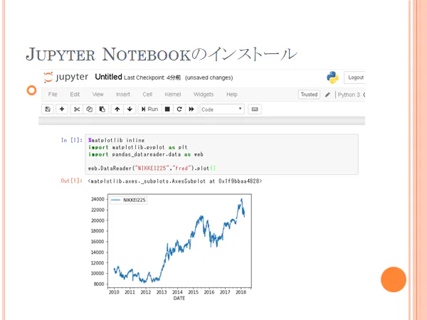Viewport: 427px width, 320px height.
Task: Click the 2018 x-axis tick label
Action: click(241, 292)
